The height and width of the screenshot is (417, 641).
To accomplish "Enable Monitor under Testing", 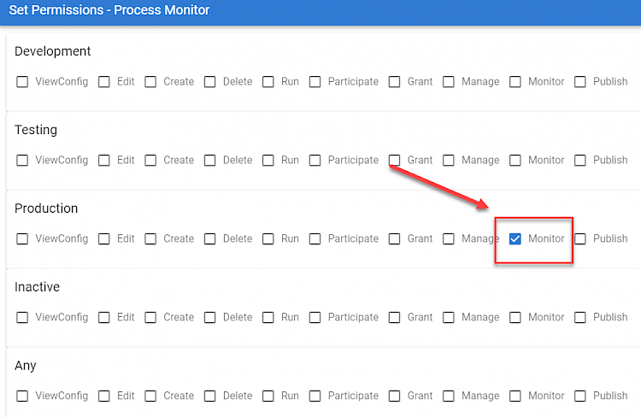I will pos(515,161).
